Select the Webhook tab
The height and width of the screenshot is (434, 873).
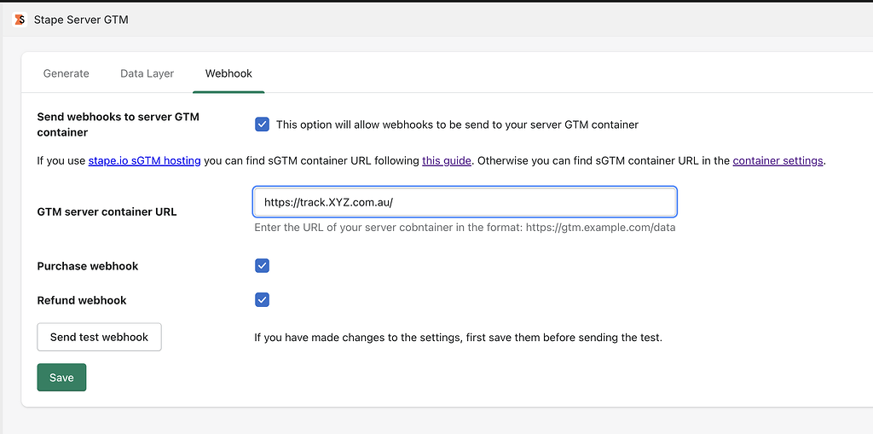228,73
